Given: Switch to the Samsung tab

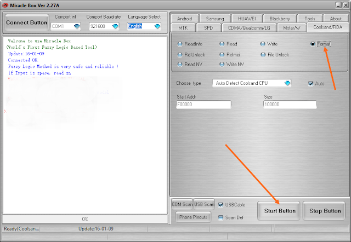Looking at the screenshot, I should coord(215,19).
